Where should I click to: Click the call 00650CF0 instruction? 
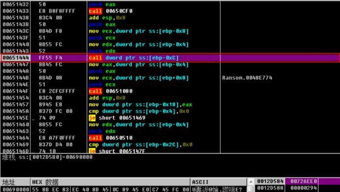tap(110, 11)
